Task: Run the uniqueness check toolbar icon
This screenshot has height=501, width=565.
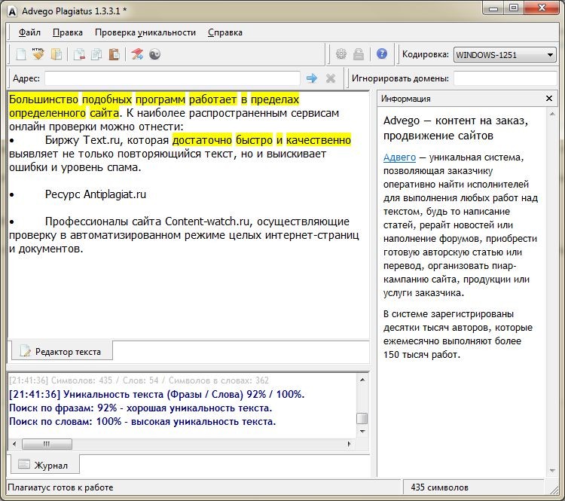Action: tap(137, 54)
